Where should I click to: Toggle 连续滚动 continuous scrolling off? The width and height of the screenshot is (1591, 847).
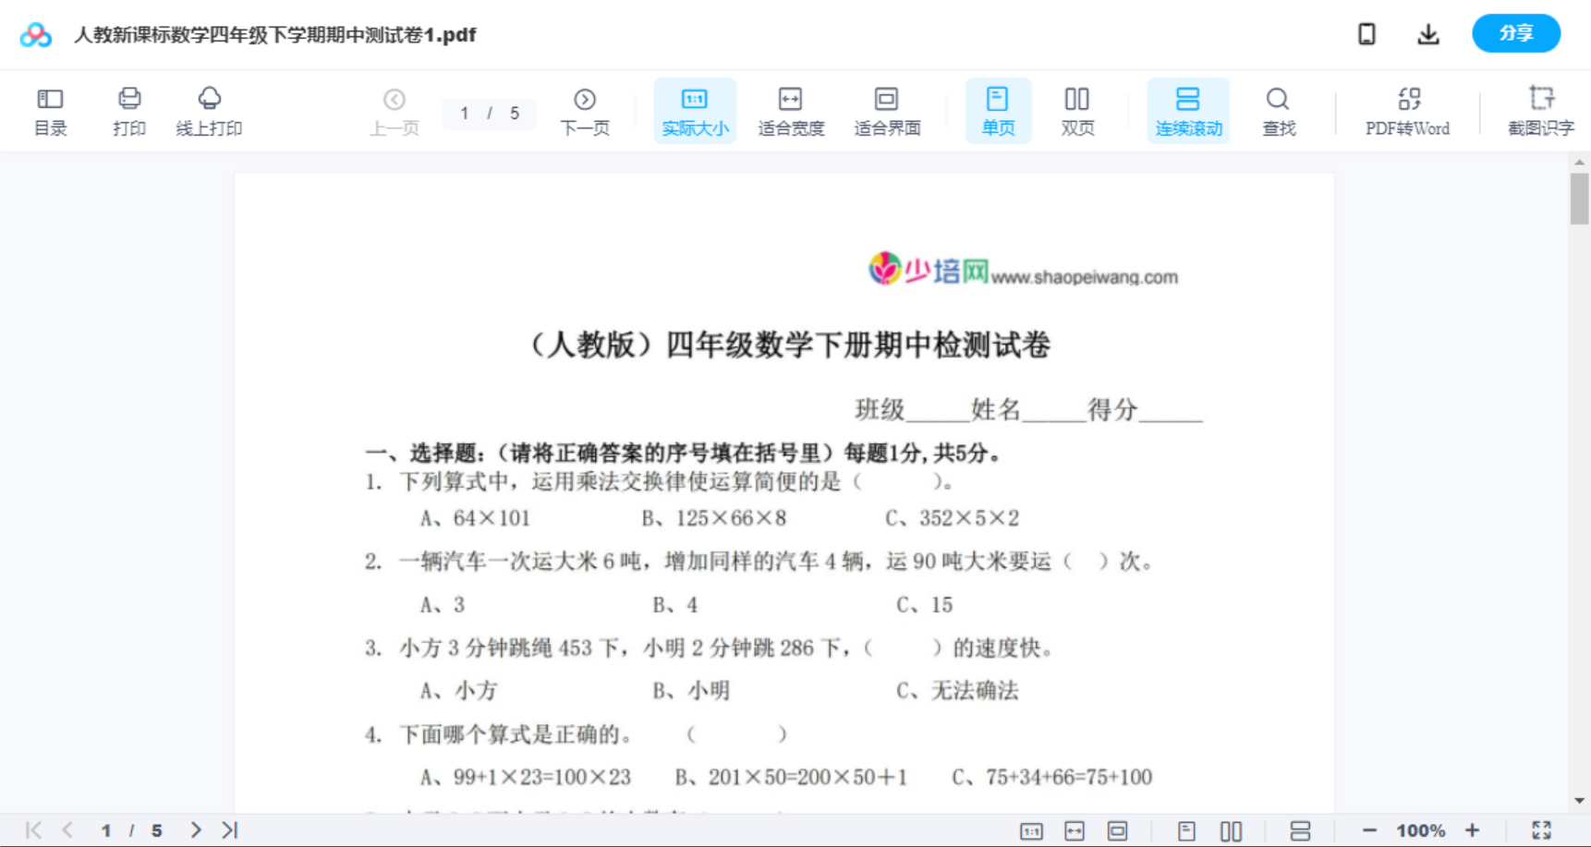point(1188,110)
